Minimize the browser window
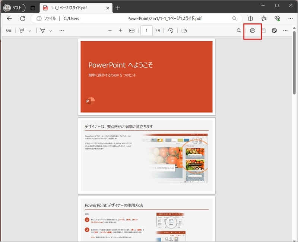This screenshot has height=242, width=298. click(x=263, y=6)
